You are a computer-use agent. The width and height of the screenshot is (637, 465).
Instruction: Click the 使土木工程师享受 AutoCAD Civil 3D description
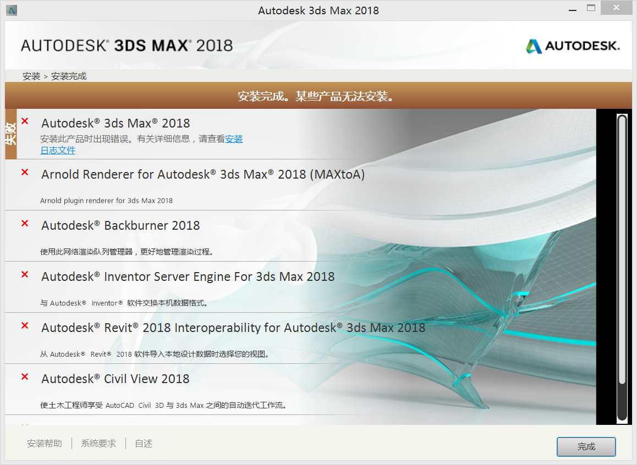point(163,405)
